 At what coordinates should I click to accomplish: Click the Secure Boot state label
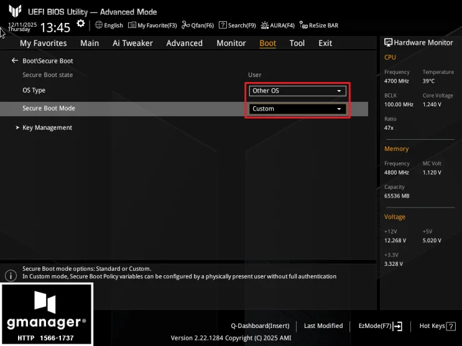pos(47,75)
